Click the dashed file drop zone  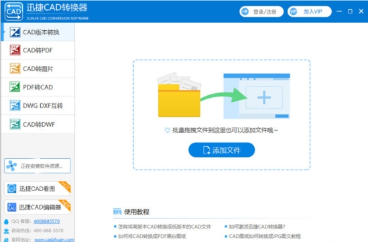(x=222, y=115)
